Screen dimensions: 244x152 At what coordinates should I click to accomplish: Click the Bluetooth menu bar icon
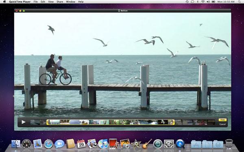[198, 2]
